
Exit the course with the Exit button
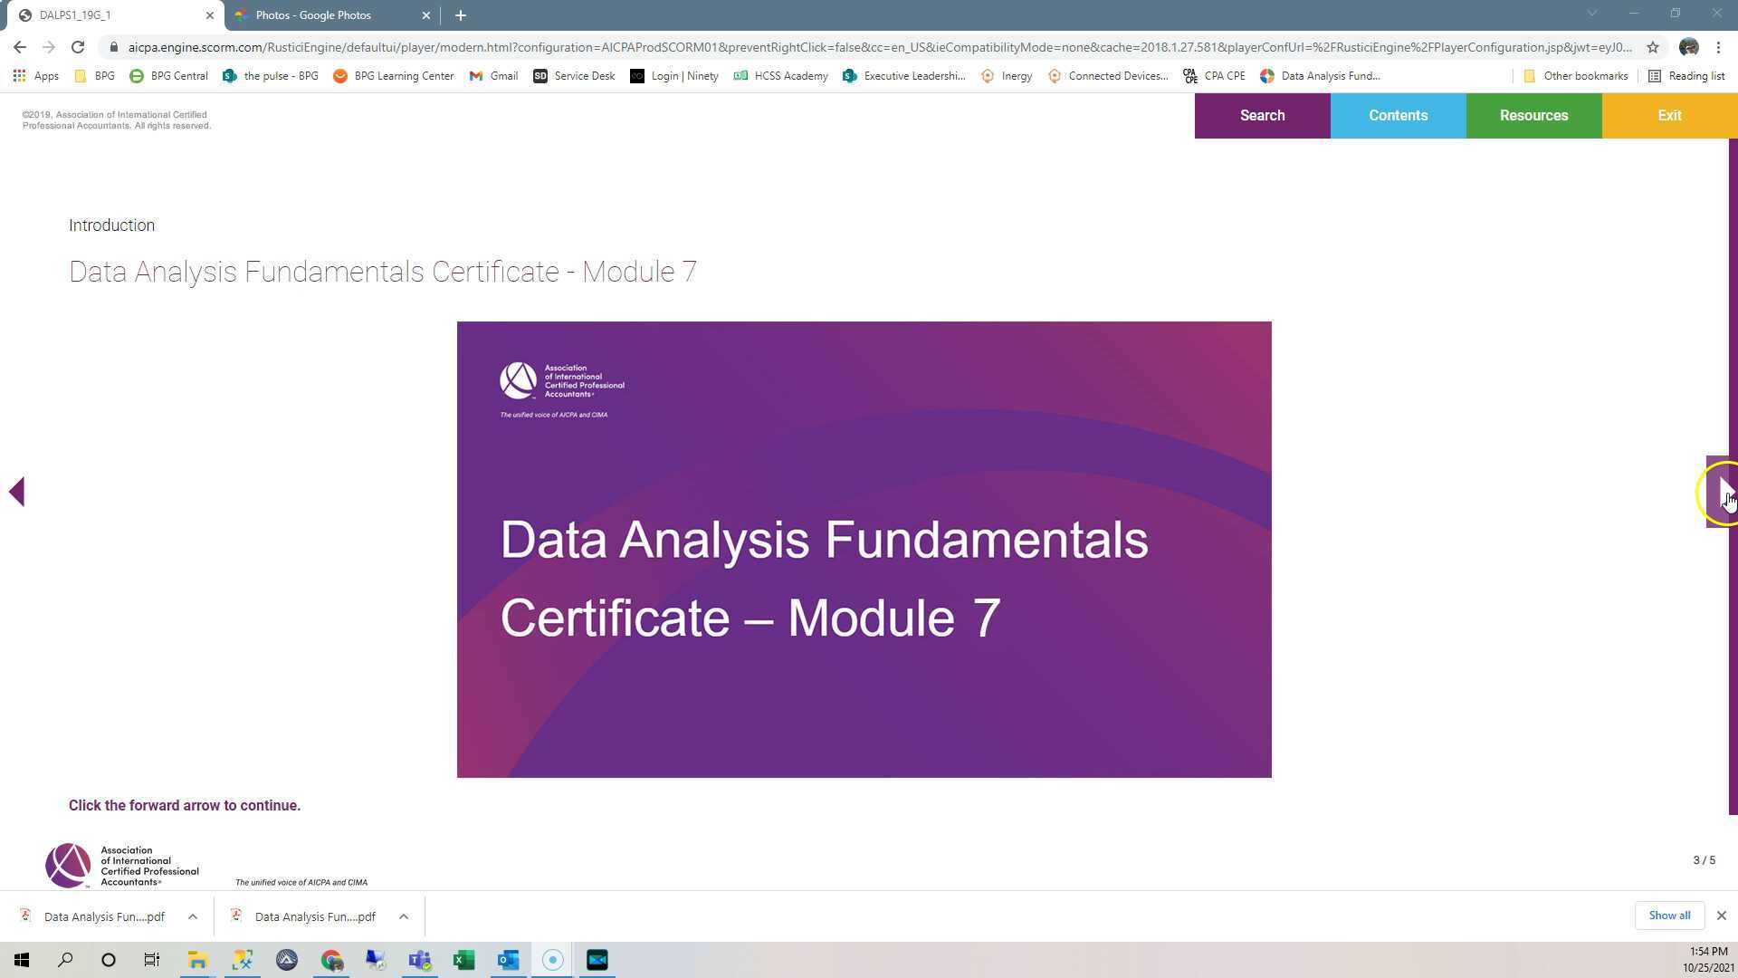click(x=1669, y=116)
